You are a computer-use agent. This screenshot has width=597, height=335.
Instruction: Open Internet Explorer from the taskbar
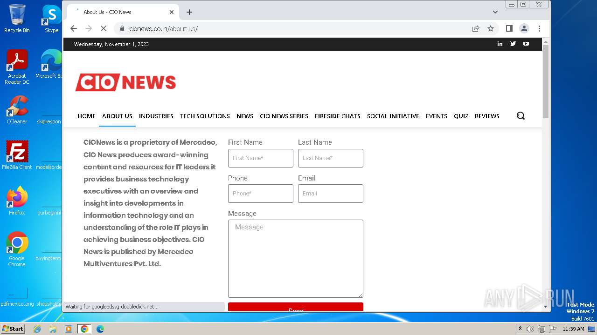(37, 329)
